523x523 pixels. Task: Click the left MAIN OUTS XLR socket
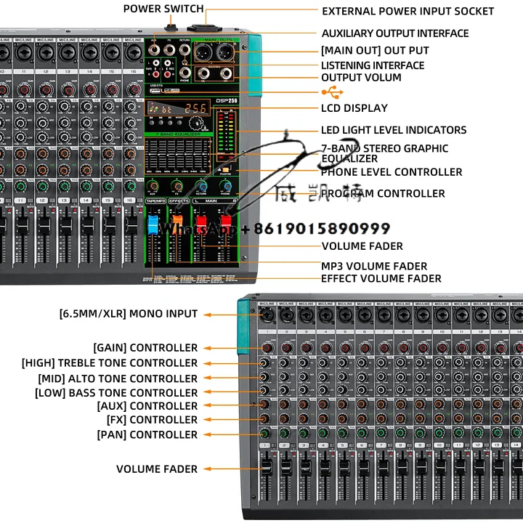tap(203, 53)
